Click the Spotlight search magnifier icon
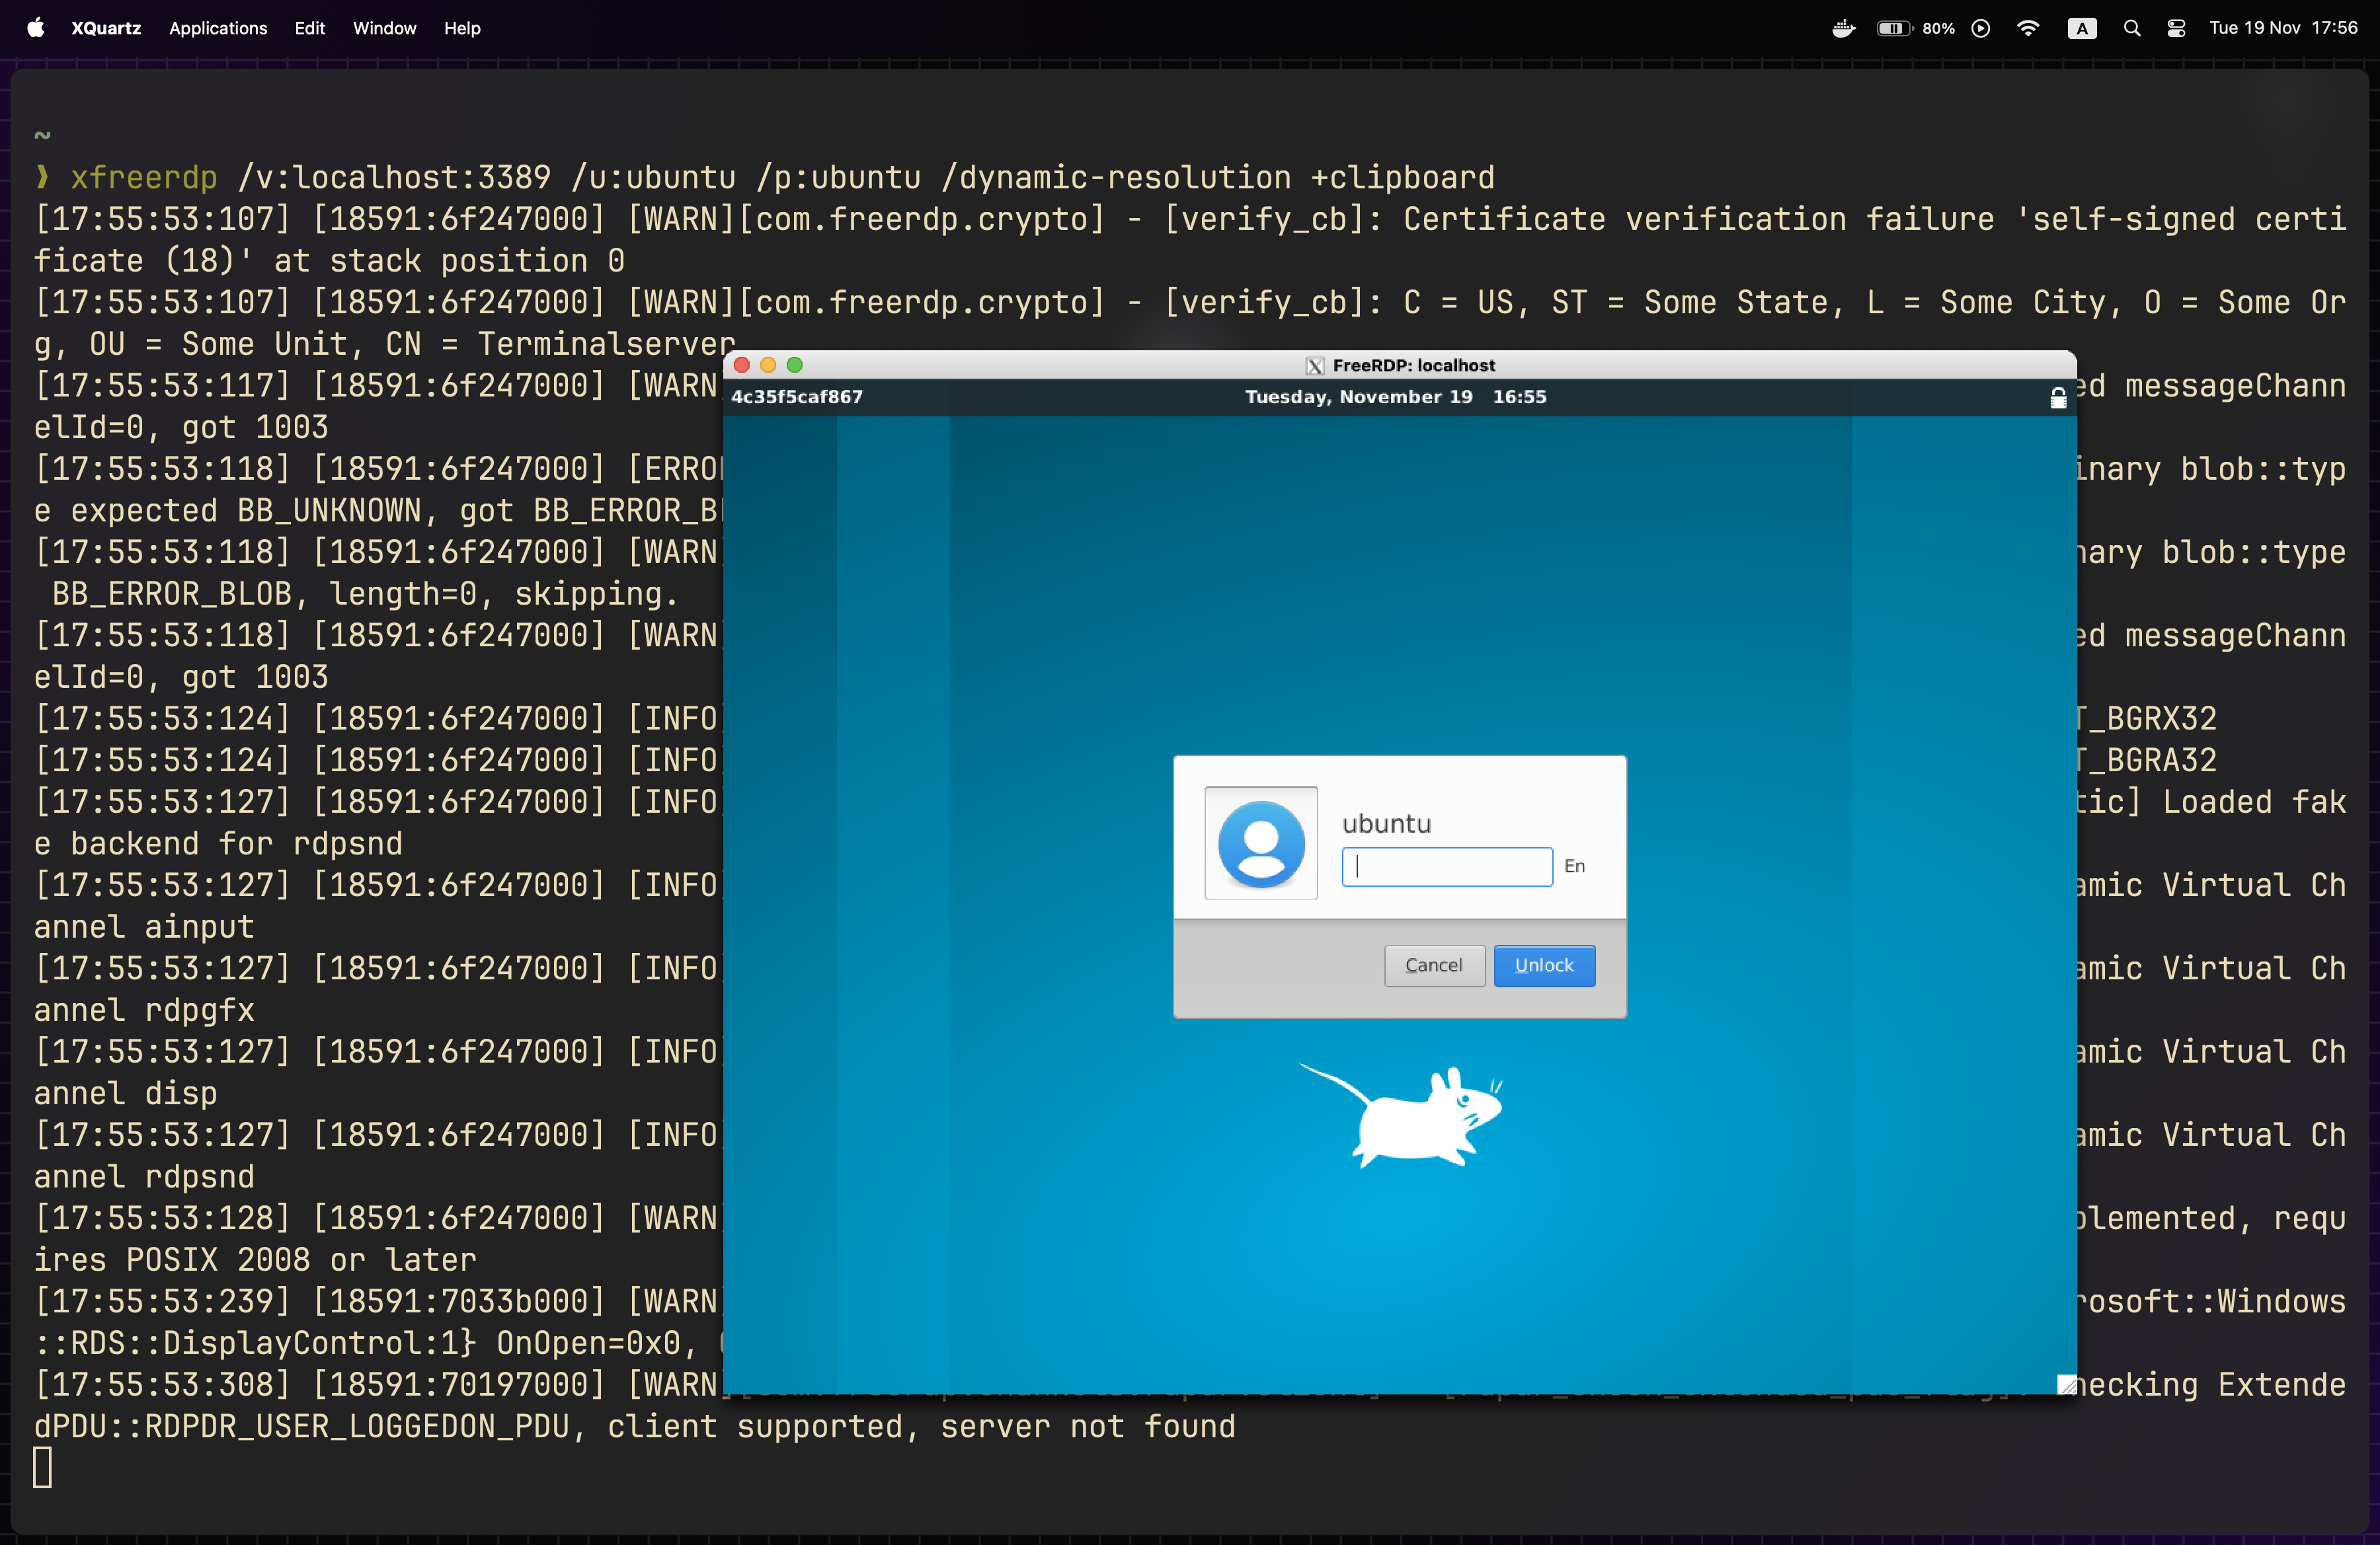This screenshot has height=1545, width=2380. (x=2132, y=28)
